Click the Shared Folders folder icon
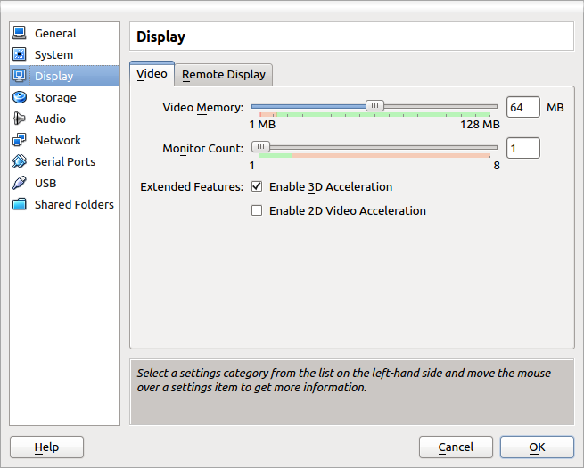Screen dimensions: 584x468 click(x=20, y=204)
